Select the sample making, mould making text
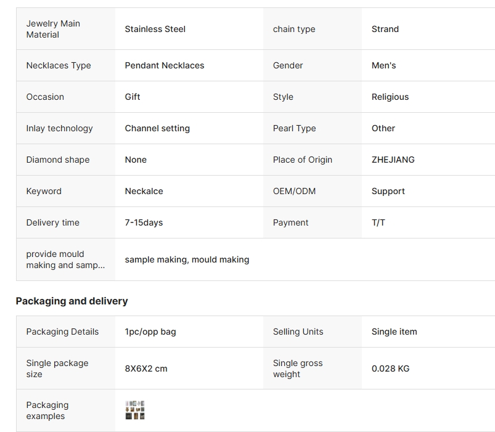Screen dimensions: 495x432 point(187,259)
